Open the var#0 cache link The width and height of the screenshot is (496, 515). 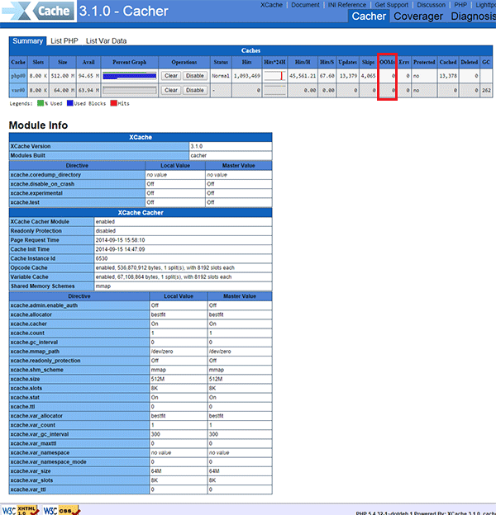pos(18,90)
